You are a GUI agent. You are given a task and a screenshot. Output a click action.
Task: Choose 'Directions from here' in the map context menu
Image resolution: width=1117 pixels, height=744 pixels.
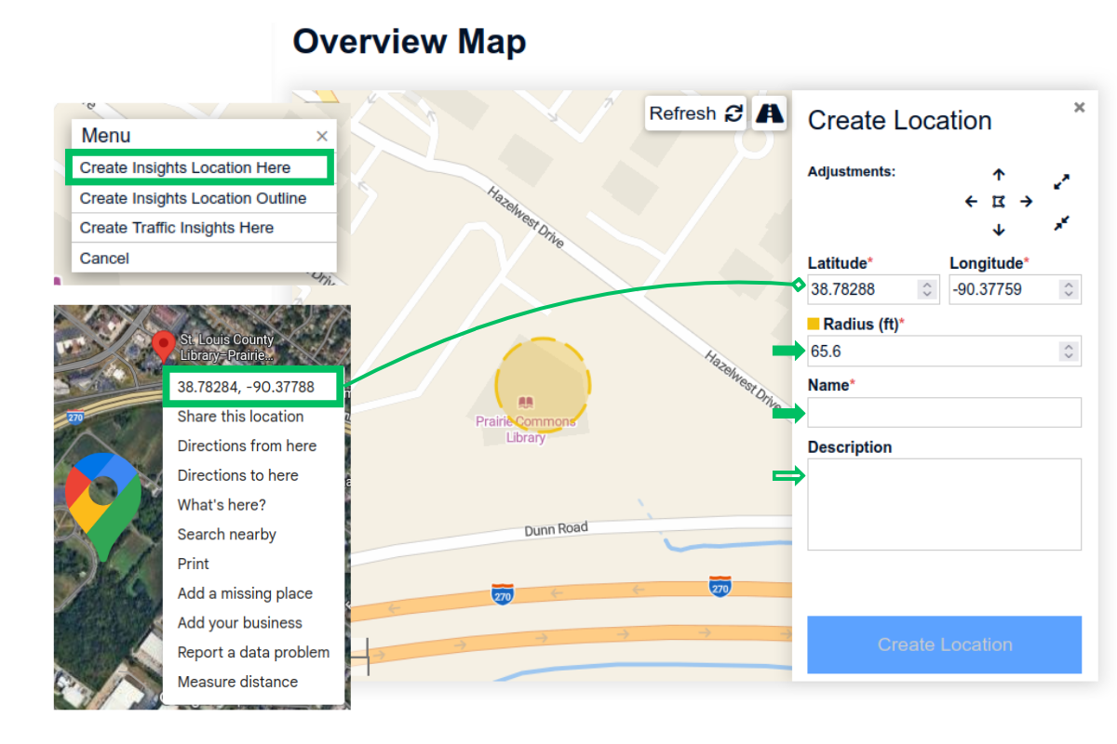coord(247,445)
